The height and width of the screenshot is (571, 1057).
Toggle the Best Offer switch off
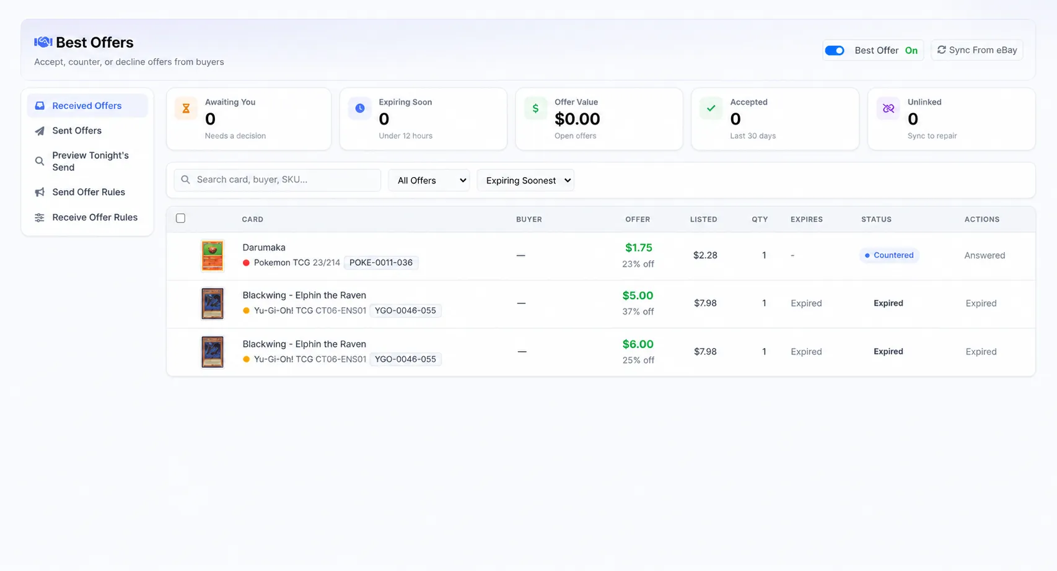pyautogui.click(x=835, y=50)
